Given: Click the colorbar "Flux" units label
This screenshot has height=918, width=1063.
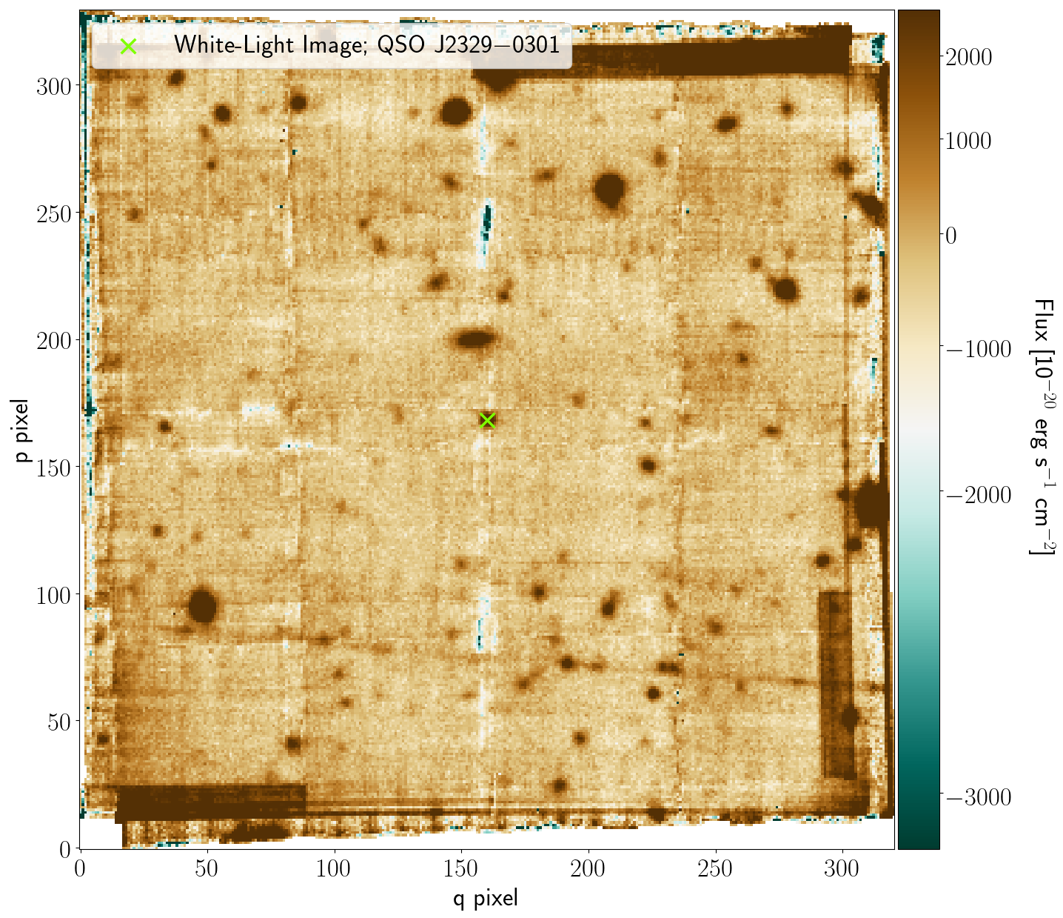Looking at the screenshot, I should (1044, 427).
